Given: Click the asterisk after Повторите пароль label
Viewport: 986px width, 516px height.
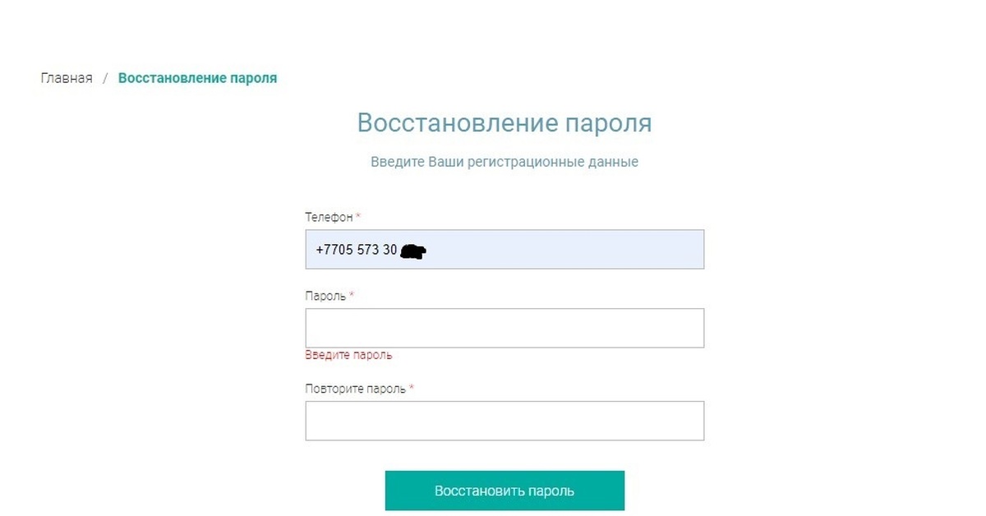Looking at the screenshot, I should 412,389.
